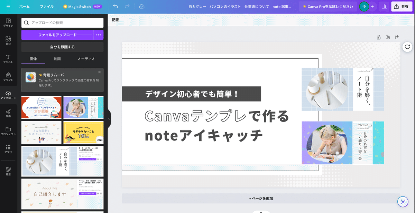The height and width of the screenshot is (213, 415).
Task: Click the upload search field
Action: [62, 23]
